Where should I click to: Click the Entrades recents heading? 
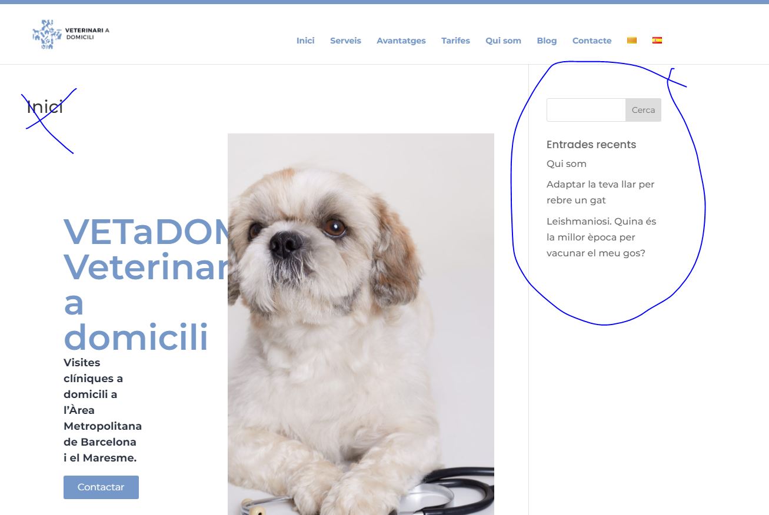(x=591, y=145)
